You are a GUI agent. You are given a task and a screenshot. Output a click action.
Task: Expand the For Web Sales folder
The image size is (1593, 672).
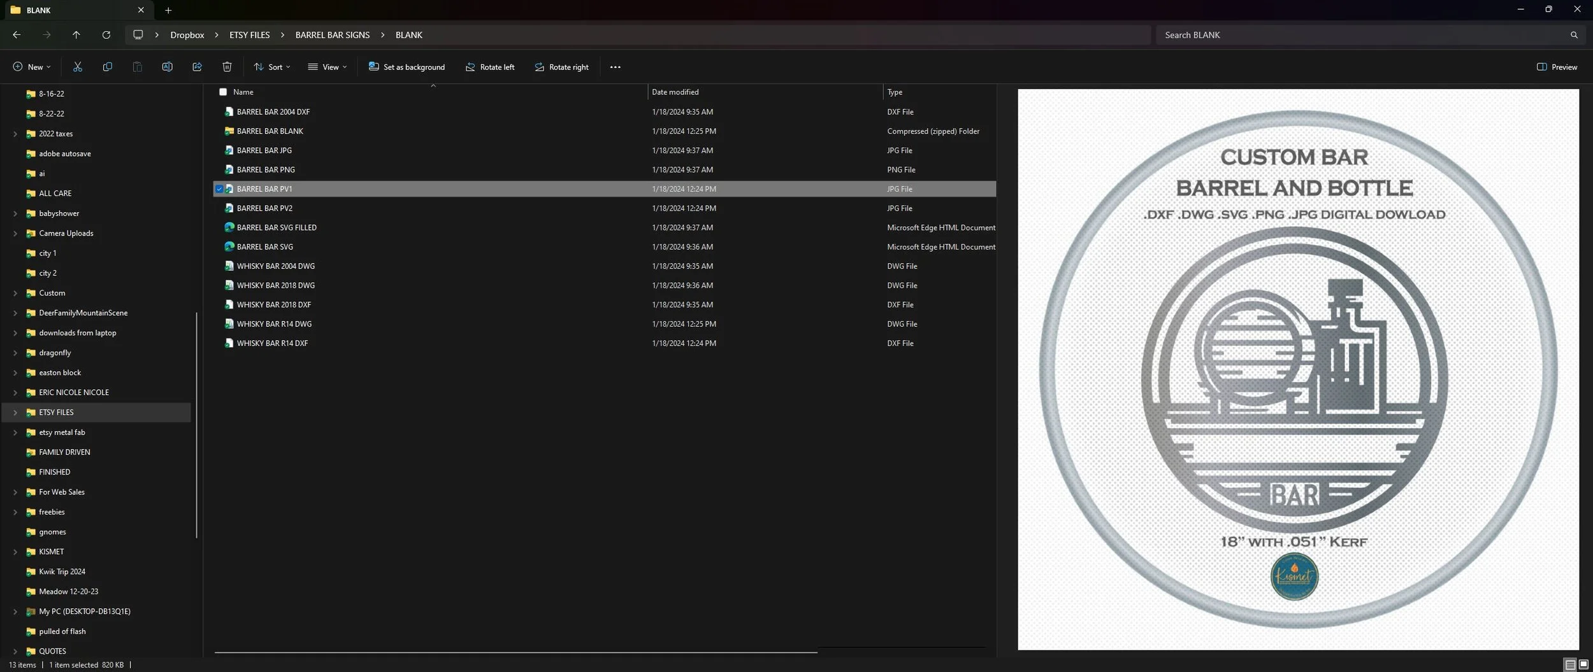coord(15,492)
